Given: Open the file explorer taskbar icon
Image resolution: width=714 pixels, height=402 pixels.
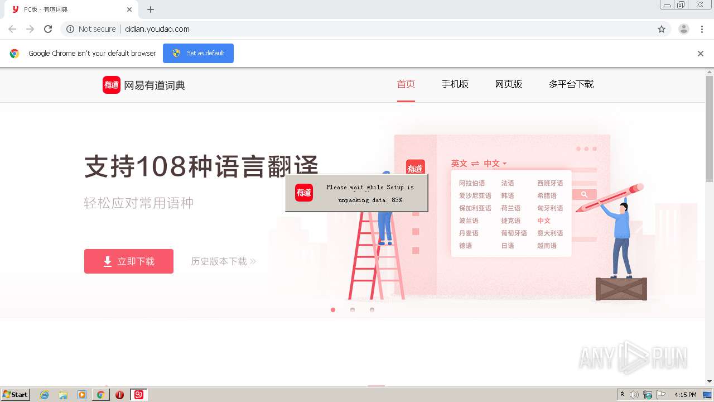Looking at the screenshot, I should 63,395.
